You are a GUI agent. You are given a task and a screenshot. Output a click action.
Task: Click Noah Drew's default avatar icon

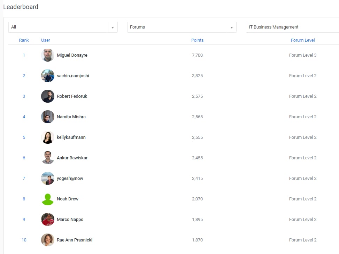47,199
